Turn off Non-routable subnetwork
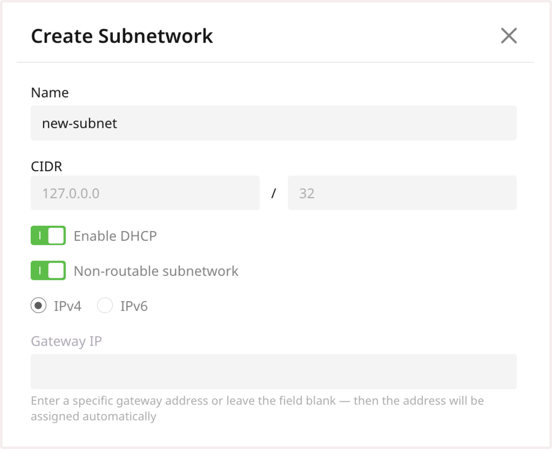This screenshot has height=449, width=552. pyautogui.click(x=48, y=271)
